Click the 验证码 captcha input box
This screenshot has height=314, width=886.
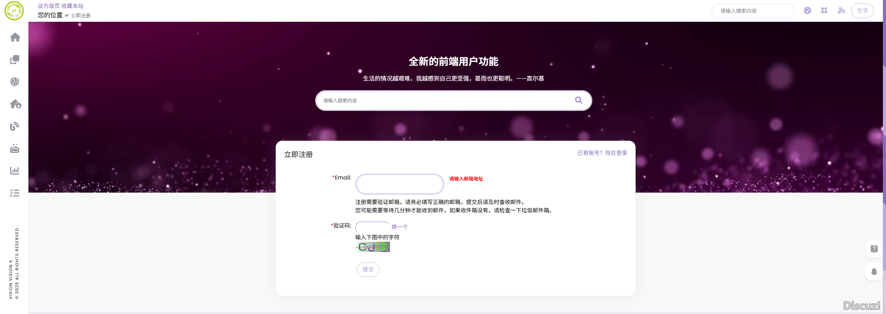click(372, 227)
